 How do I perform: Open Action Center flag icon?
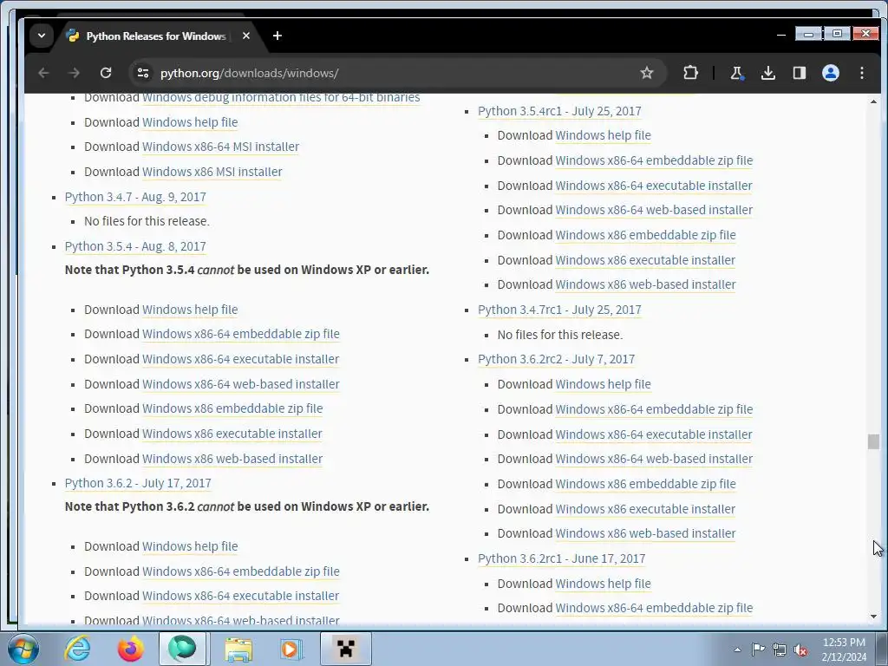tap(758, 650)
